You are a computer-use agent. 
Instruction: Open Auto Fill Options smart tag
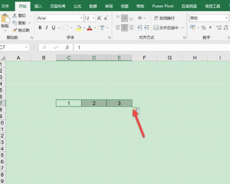pos(136,111)
